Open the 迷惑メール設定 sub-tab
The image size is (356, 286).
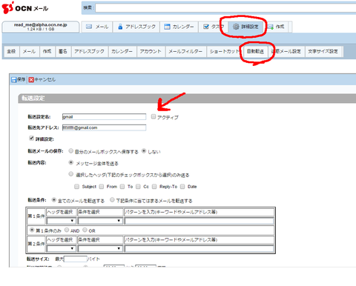tap(287, 51)
